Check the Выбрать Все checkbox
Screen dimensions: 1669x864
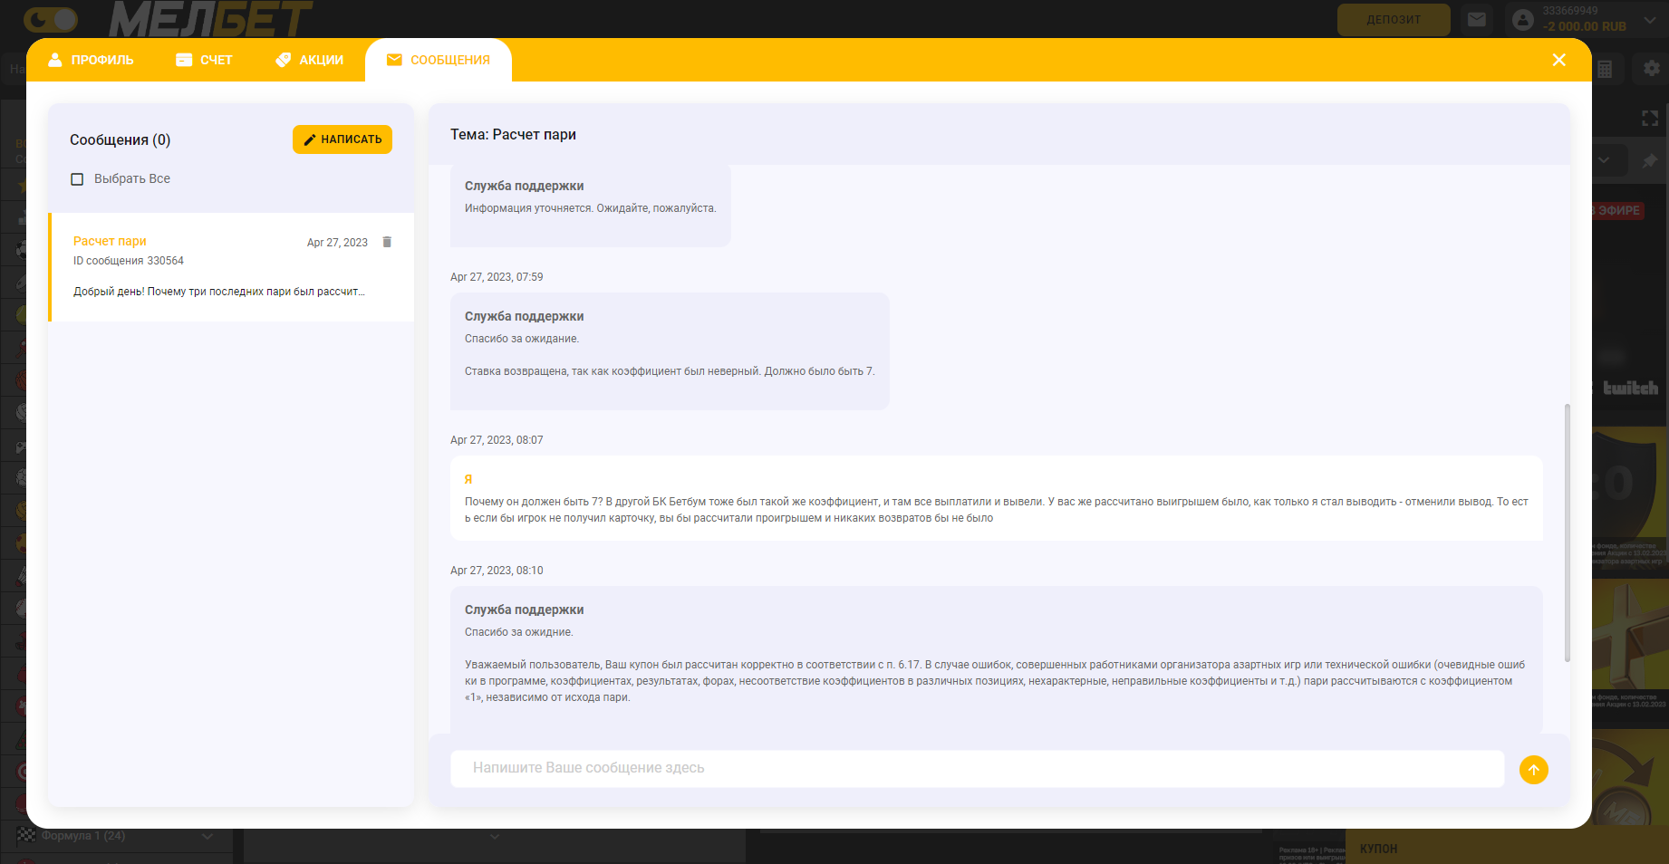pyautogui.click(x=77, y=179)
